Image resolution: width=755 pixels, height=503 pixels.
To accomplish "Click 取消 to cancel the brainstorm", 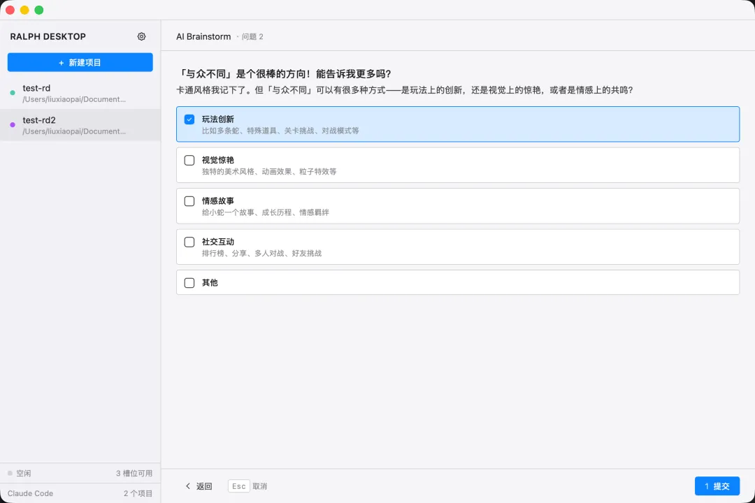I will click(x=259, y=486).
